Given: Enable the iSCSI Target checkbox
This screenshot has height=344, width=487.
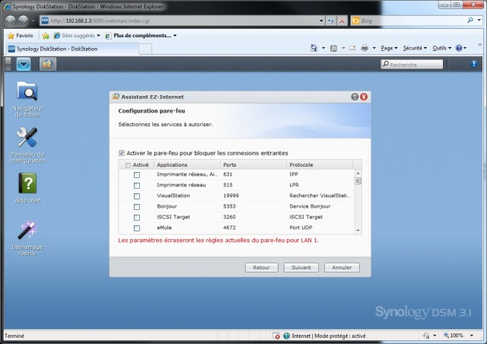Looking at the screenshot, I should pos(137,217).
